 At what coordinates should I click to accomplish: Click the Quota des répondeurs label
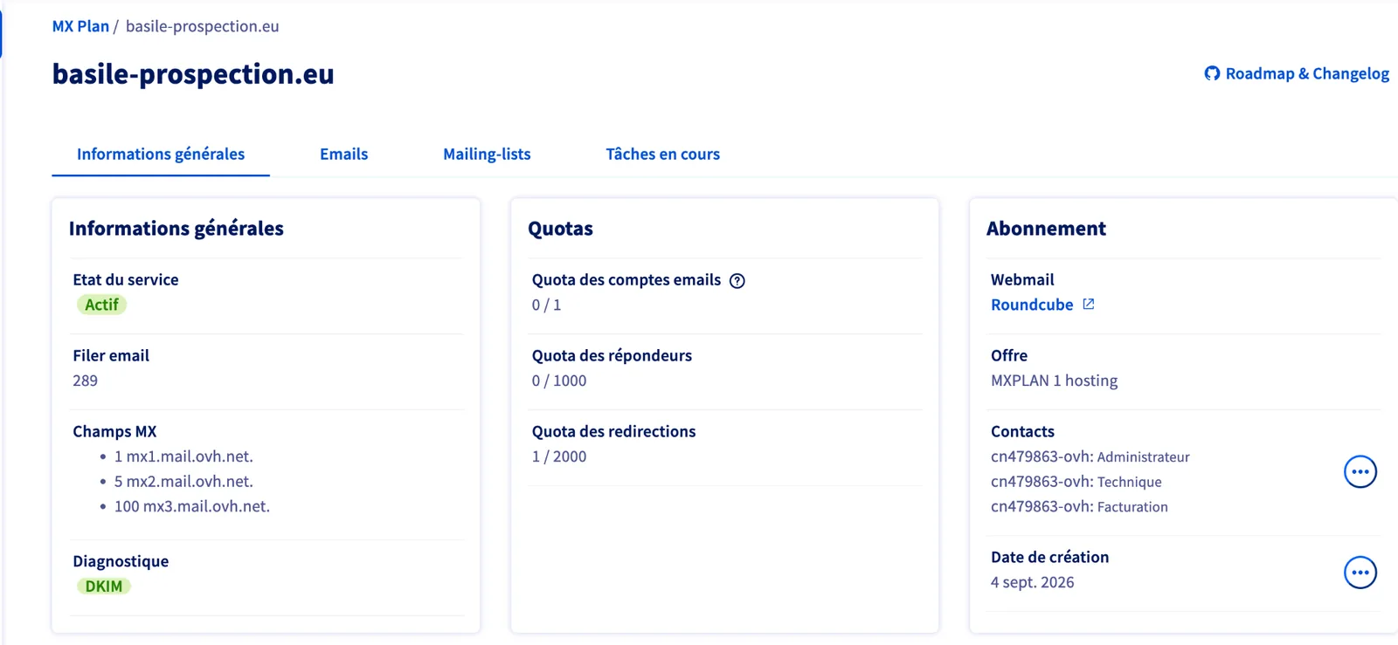point(612,355)
